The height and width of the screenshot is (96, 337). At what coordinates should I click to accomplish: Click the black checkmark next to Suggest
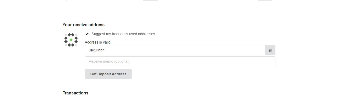point(87,34)
